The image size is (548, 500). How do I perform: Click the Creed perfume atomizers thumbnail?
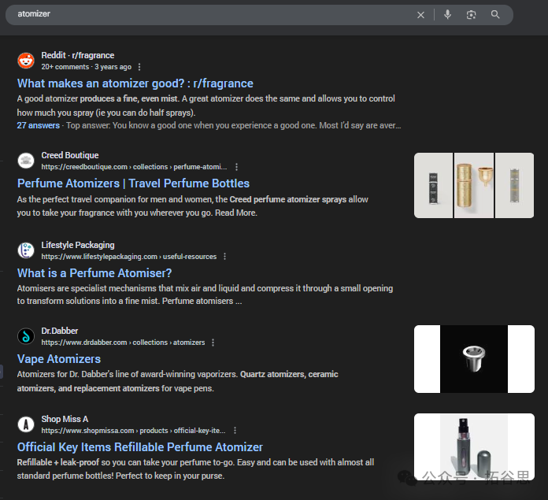(x=474, y=185)
